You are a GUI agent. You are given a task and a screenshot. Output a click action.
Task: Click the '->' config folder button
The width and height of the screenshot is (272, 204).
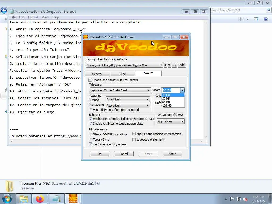(x=165, y=65)
